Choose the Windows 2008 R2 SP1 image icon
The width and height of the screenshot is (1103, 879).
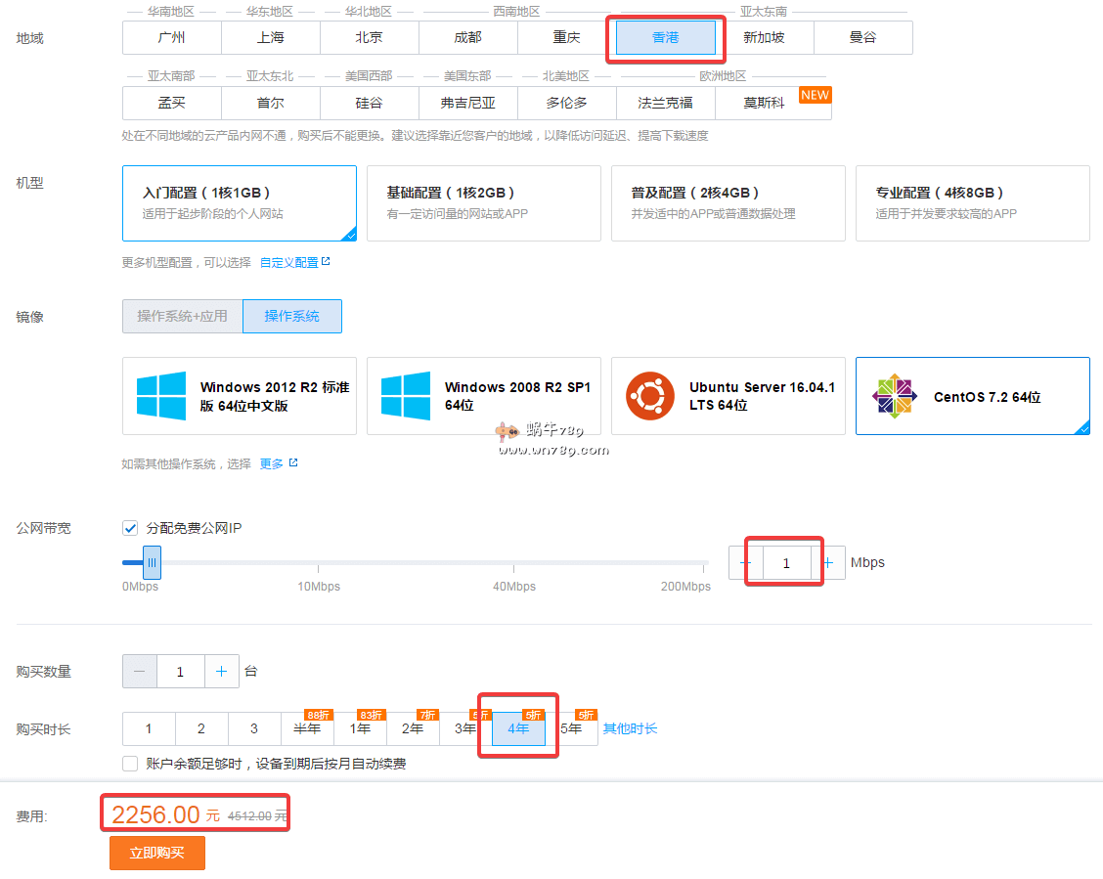(406, 396)
